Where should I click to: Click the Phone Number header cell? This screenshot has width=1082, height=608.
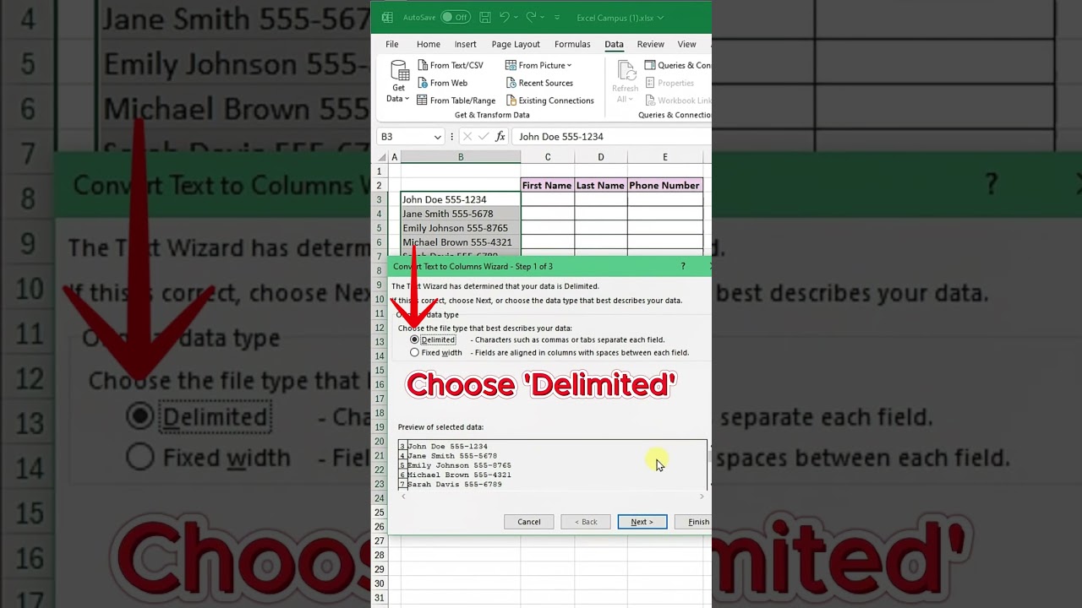pos(665,185)
